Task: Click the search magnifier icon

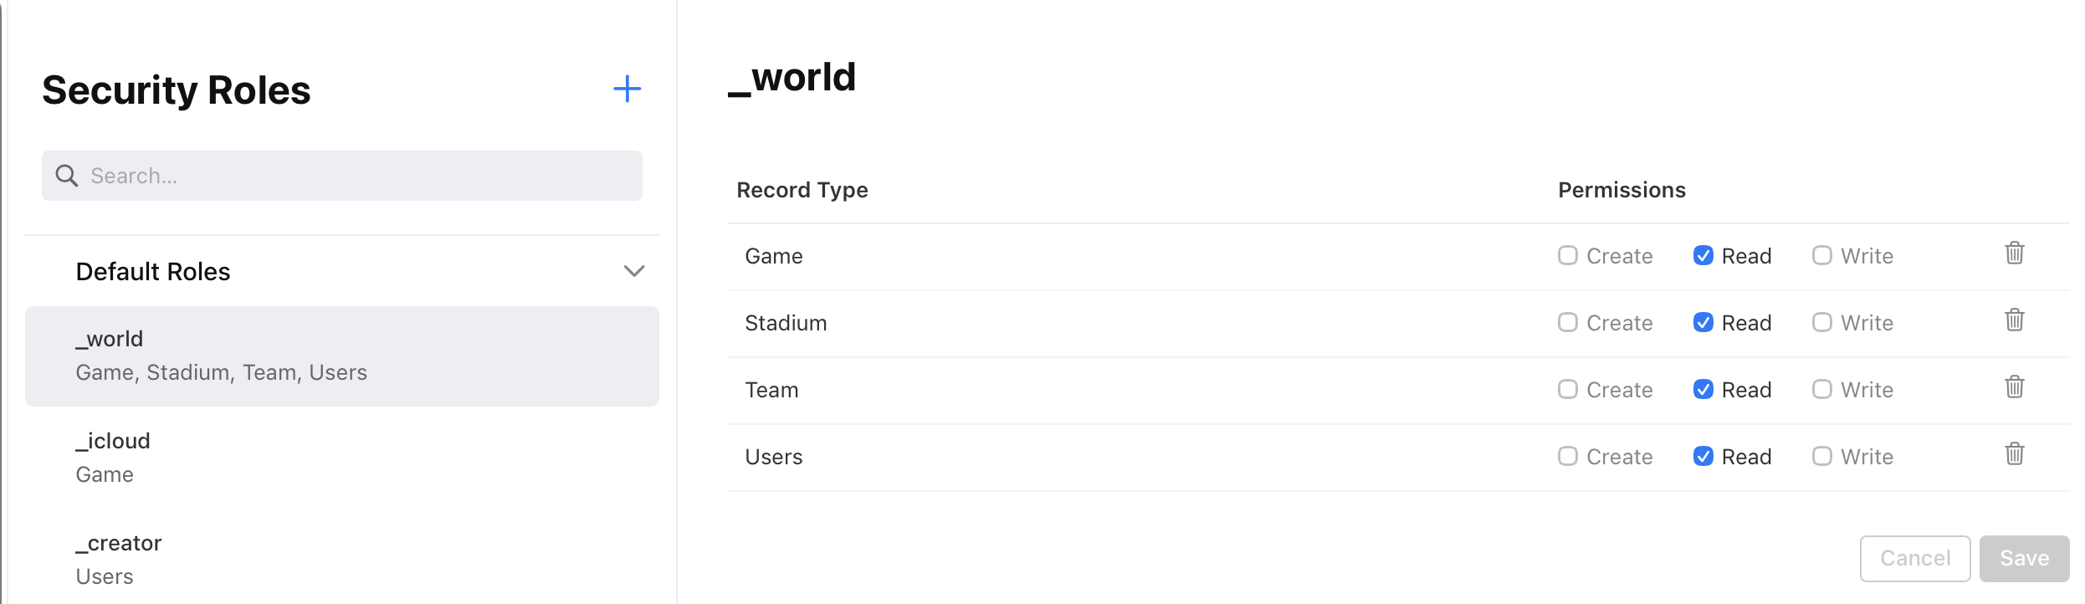Action: (x=67, y=176)
